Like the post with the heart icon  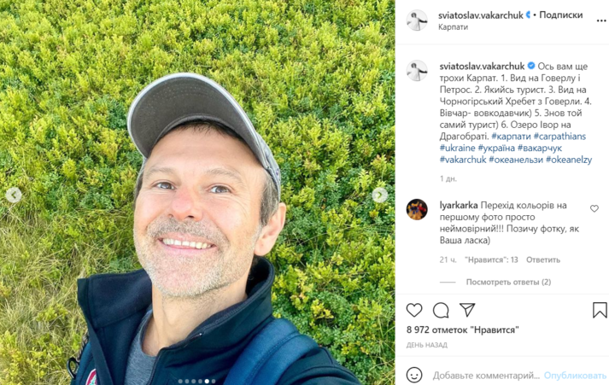(x=414, y=310)
